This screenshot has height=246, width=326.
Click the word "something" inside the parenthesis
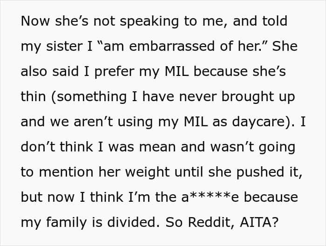point(91,97)
